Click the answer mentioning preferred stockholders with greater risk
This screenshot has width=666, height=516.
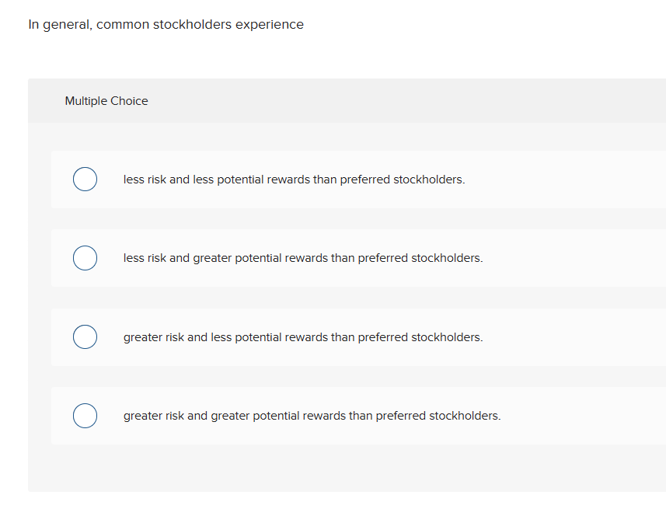point(303,336)
